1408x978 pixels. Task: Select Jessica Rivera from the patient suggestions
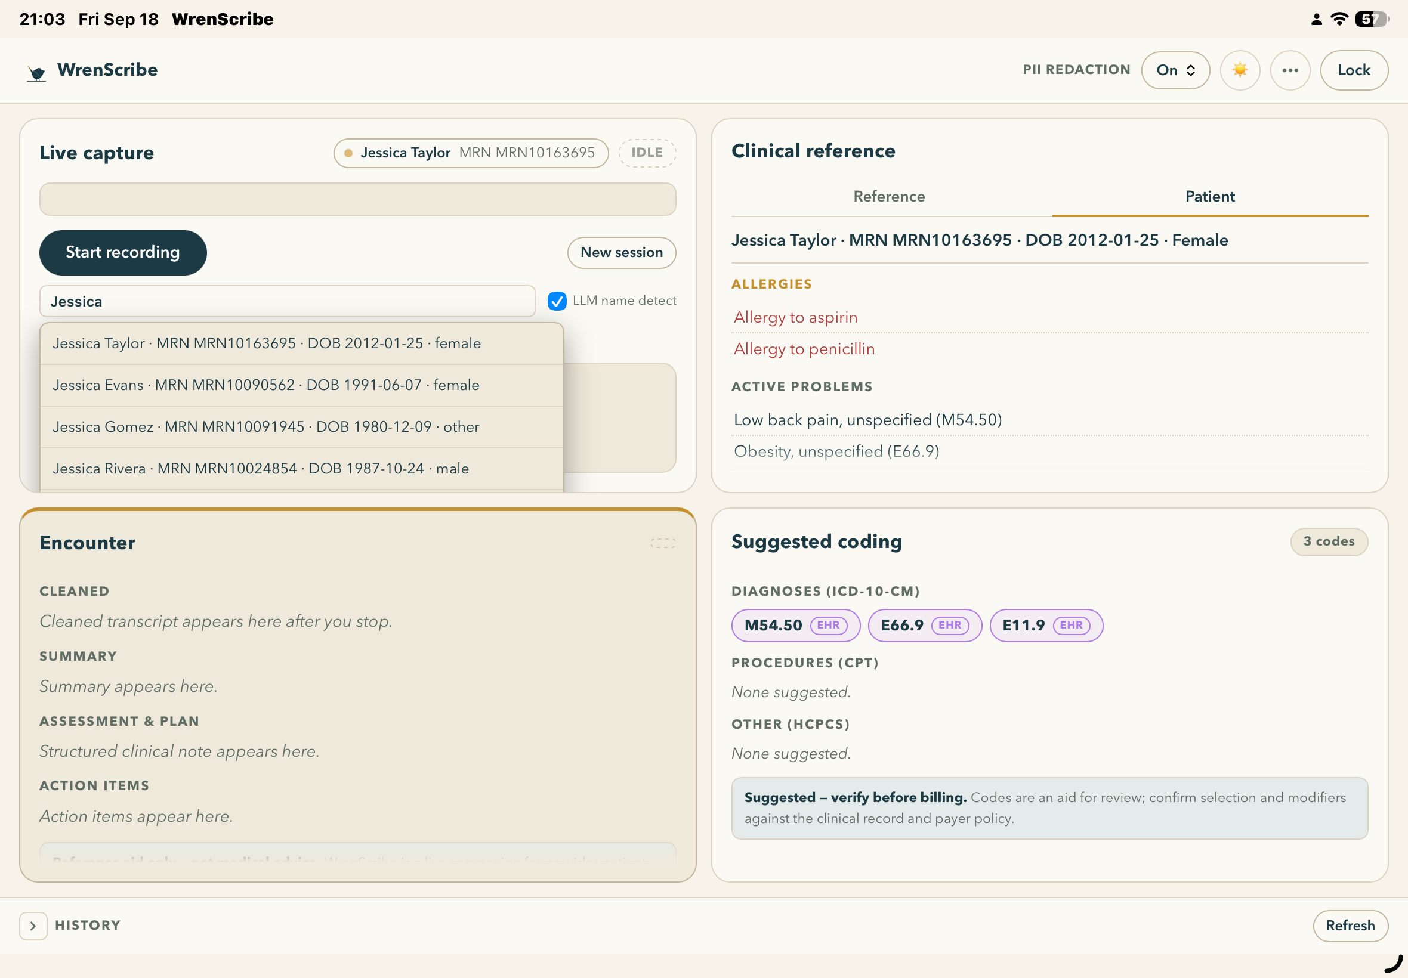pos(301,469)
